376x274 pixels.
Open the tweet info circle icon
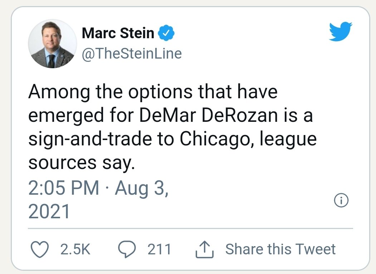(x=341, y=201)
